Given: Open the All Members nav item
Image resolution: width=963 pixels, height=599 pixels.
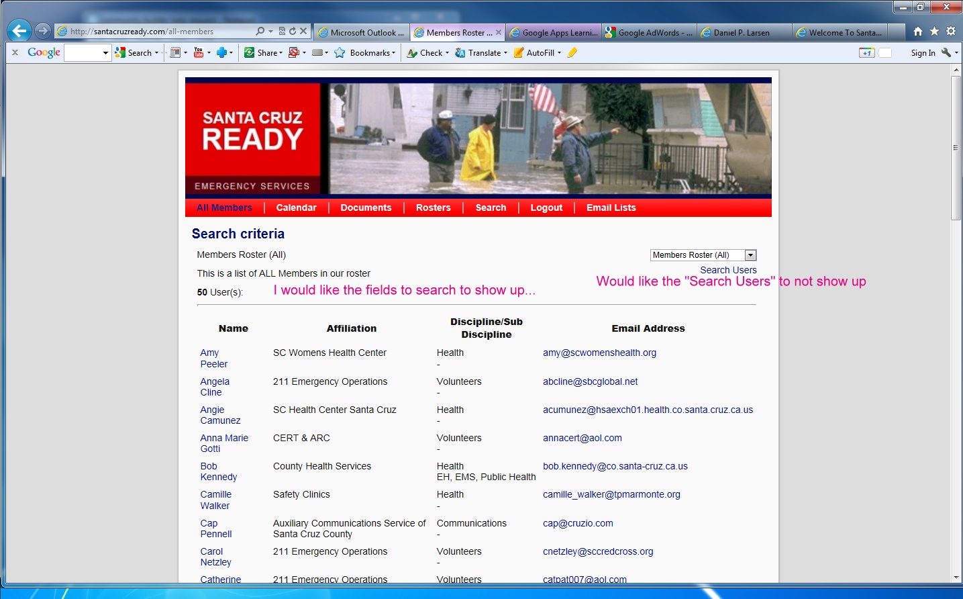Looking at the screenshot, I should point(224,208).
